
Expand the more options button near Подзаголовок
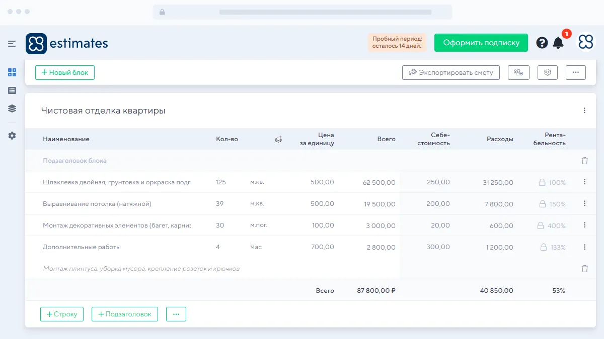(176, 314)
